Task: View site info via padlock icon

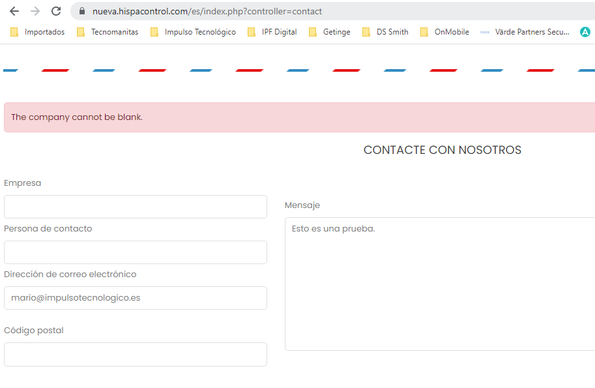Action: (x=82, y=11)
